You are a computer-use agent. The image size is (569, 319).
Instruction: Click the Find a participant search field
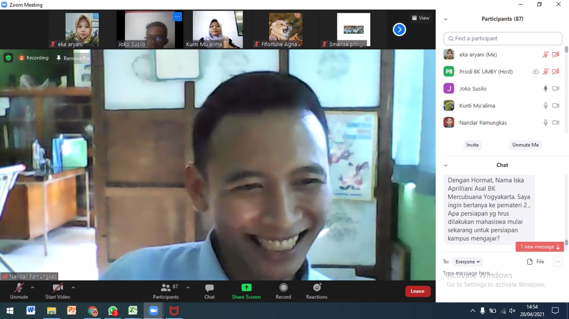pyautogui.click(x=503, y=39)
